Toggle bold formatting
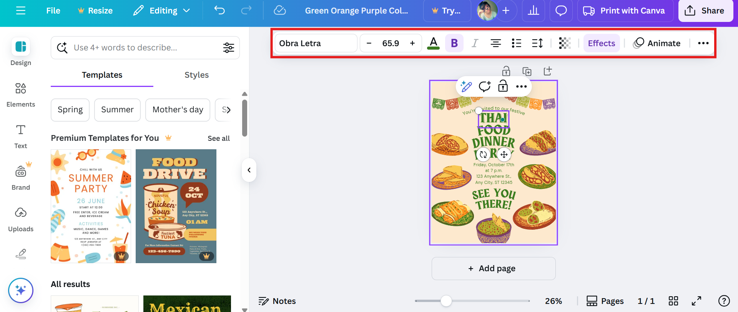 [x=454, y=43]
